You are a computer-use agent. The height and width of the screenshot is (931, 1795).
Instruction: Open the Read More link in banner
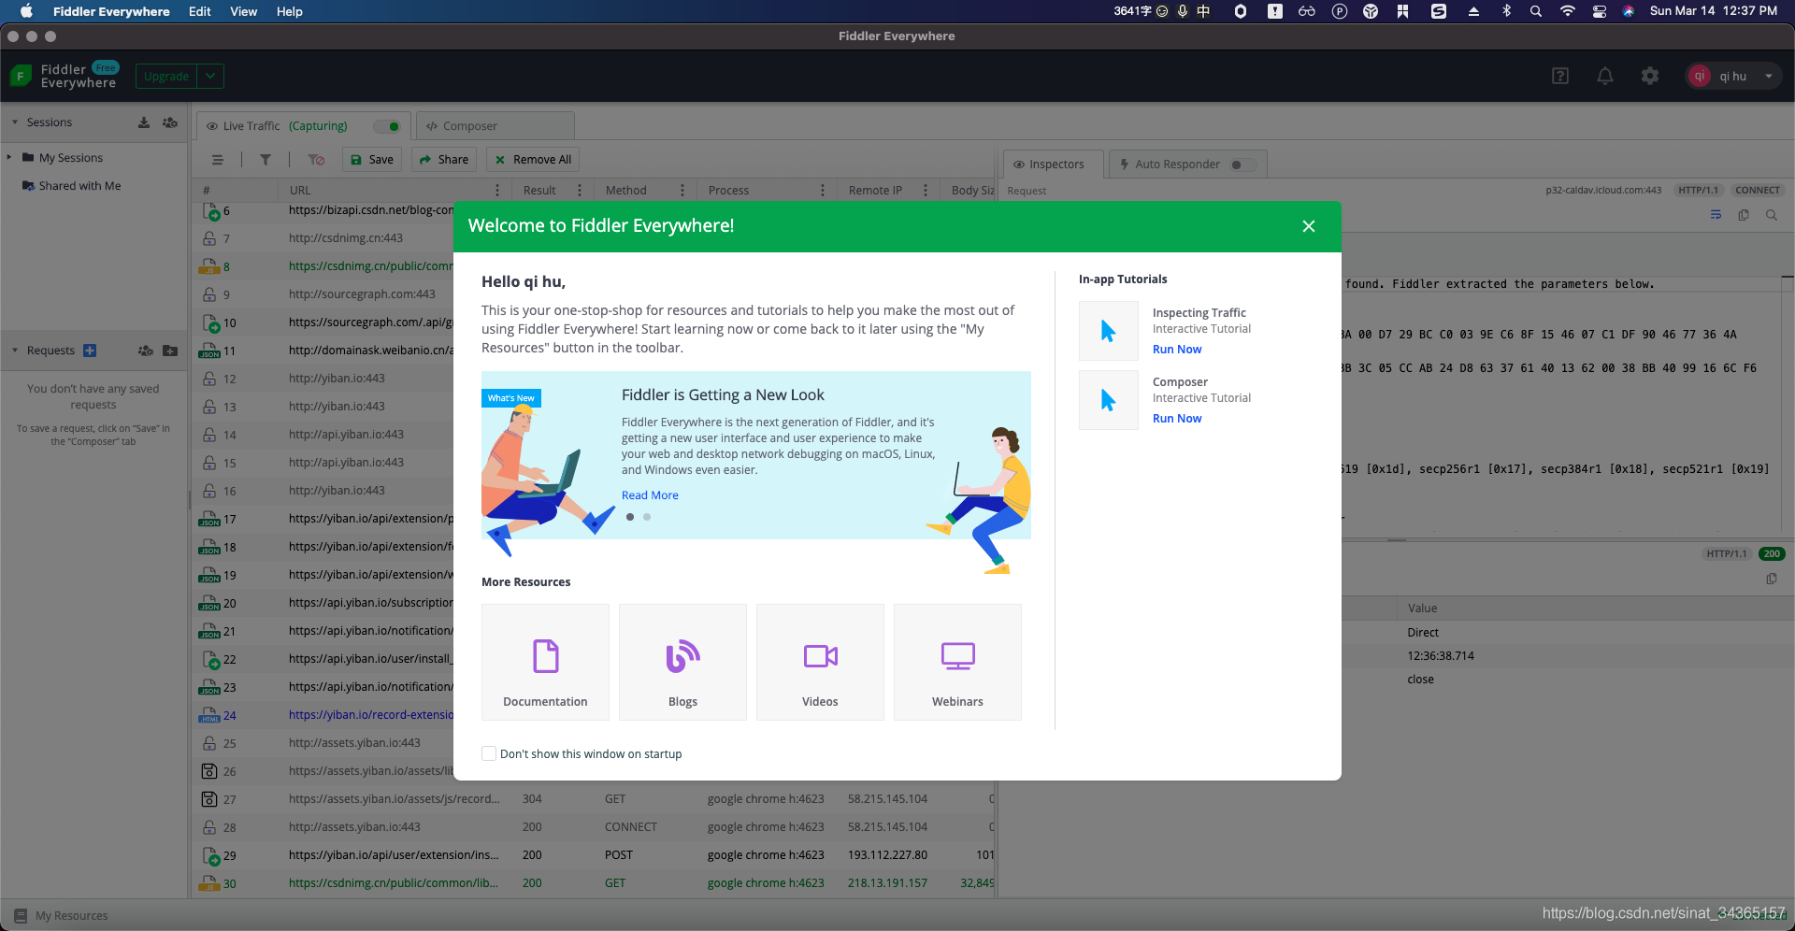point(650,495)
